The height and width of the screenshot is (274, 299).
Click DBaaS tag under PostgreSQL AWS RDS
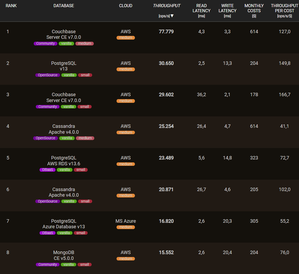48,170
